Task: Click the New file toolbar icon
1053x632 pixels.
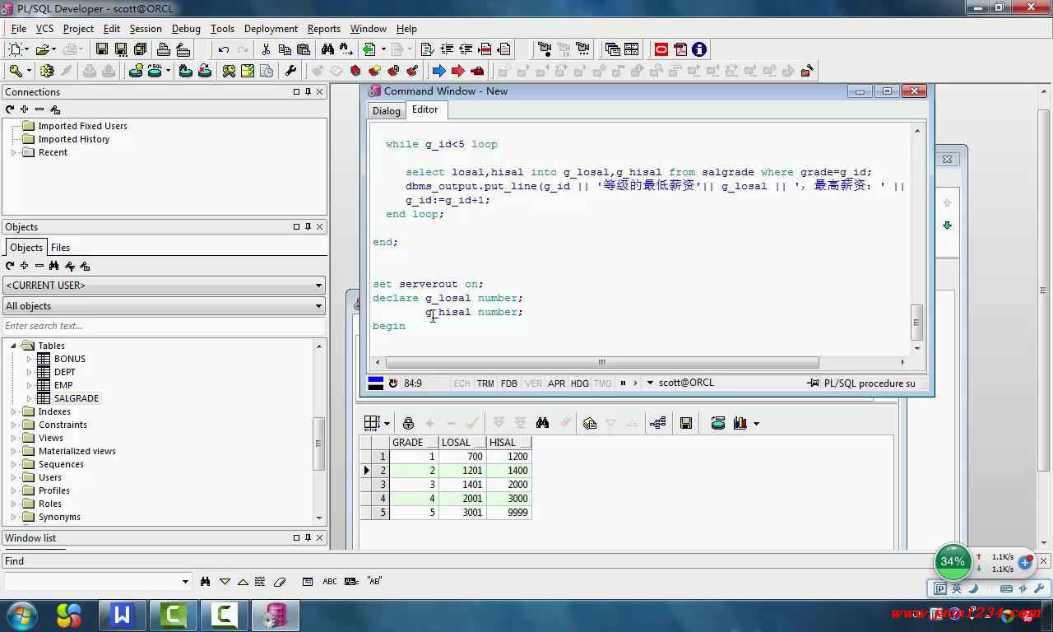Action: [15, 49]
